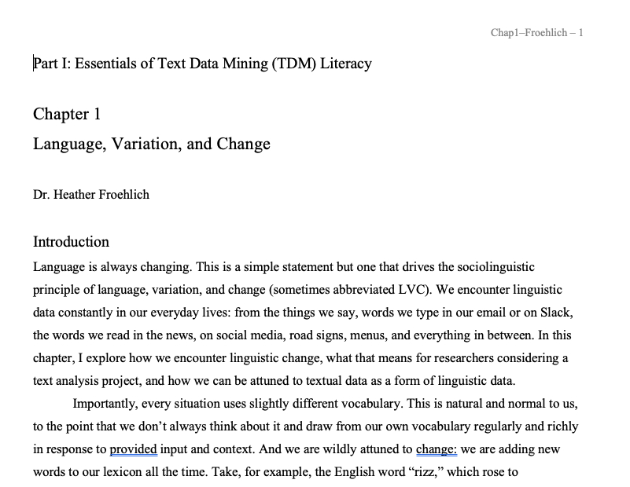Click the "Introduction" section heading

click(71, 242)
